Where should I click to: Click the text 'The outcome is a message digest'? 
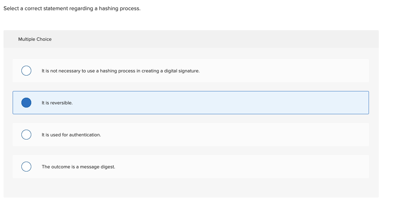click(78, 167)
